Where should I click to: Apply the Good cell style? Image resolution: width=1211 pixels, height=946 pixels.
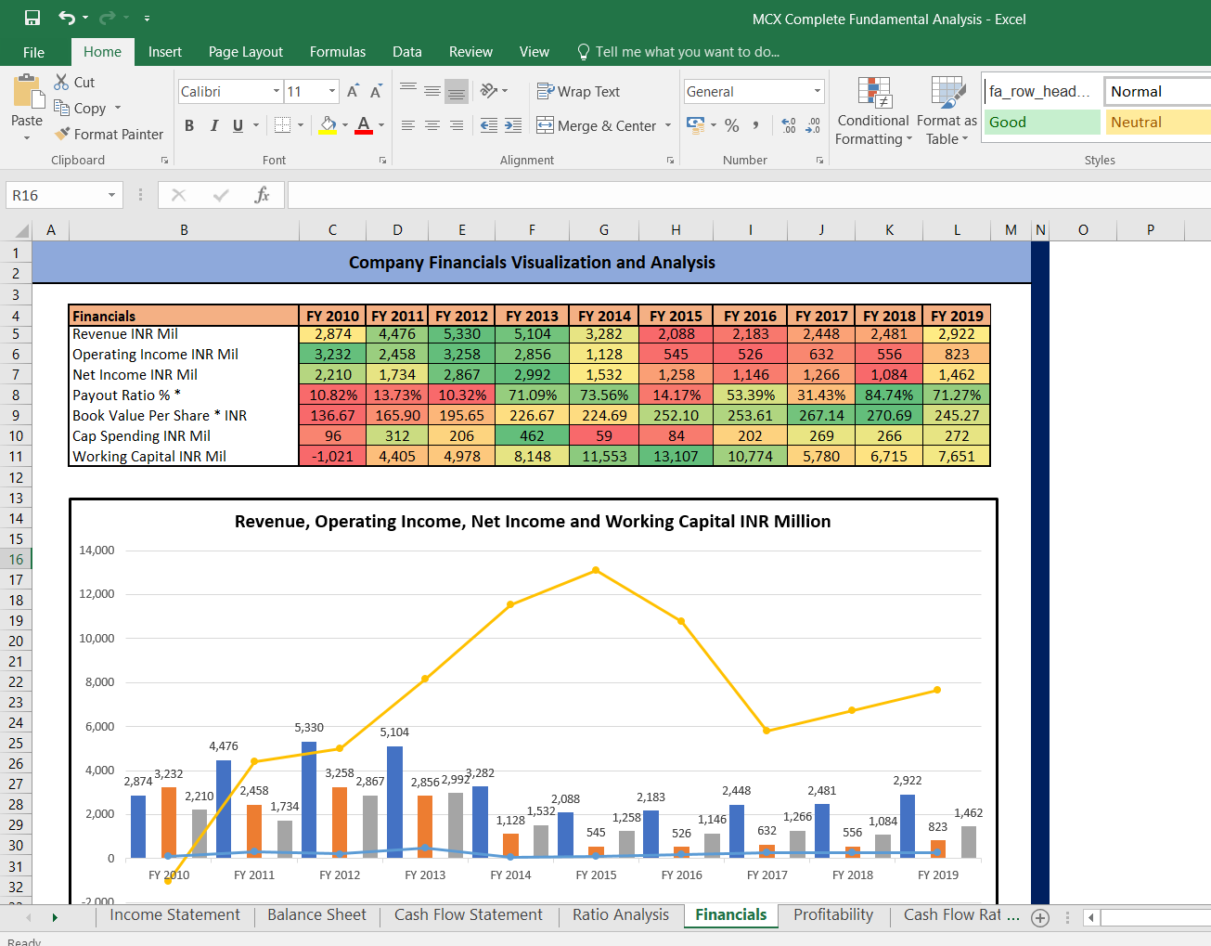(1041, 122)
